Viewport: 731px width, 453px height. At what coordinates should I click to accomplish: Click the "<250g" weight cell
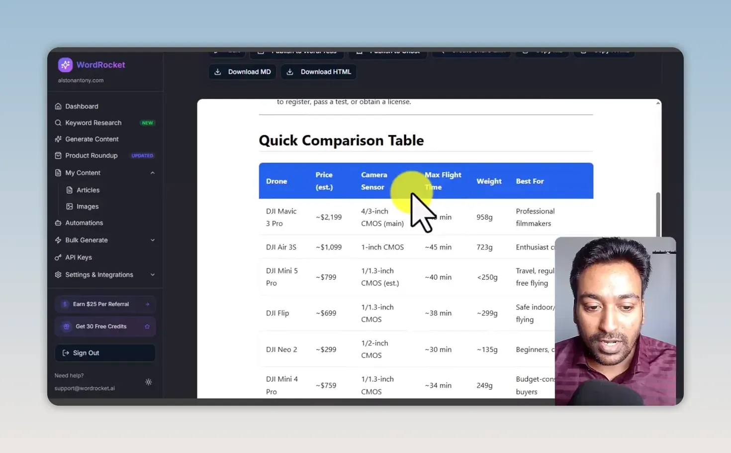tap(487, 277)
